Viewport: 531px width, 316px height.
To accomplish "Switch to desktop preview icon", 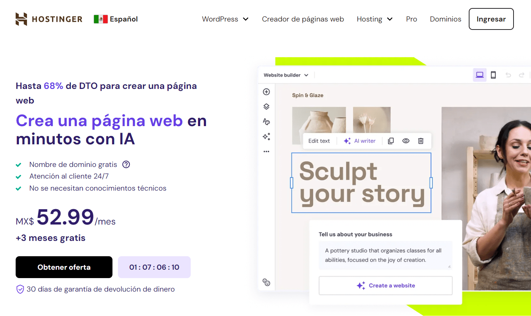I will 480,75.
